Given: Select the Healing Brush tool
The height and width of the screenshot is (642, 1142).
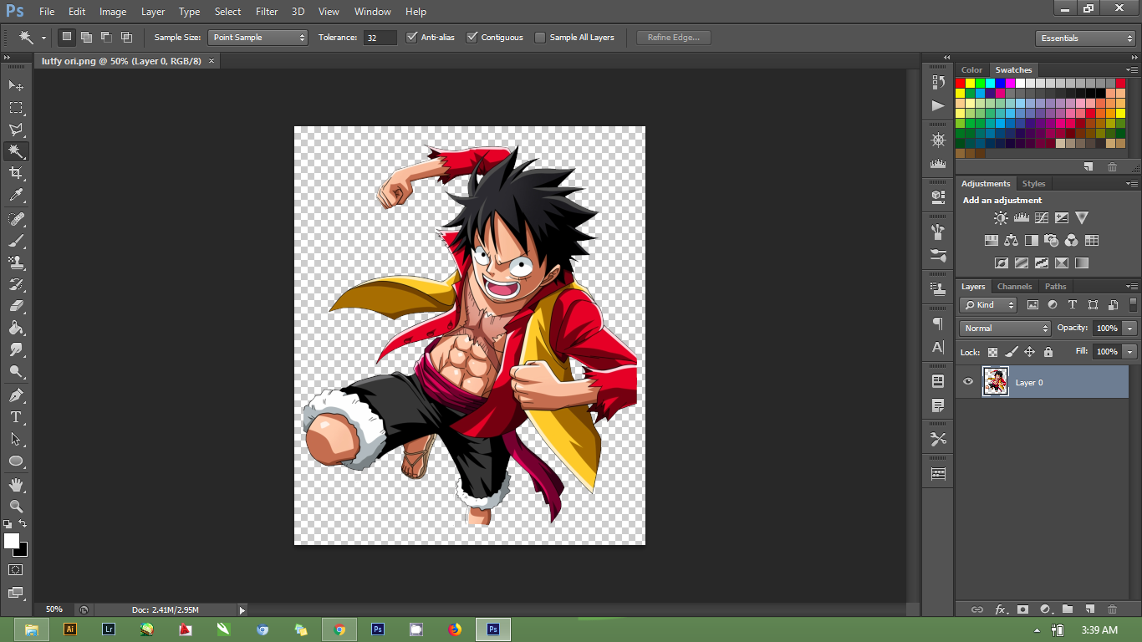Looking at the screenshot, I should tap(16, 218).
